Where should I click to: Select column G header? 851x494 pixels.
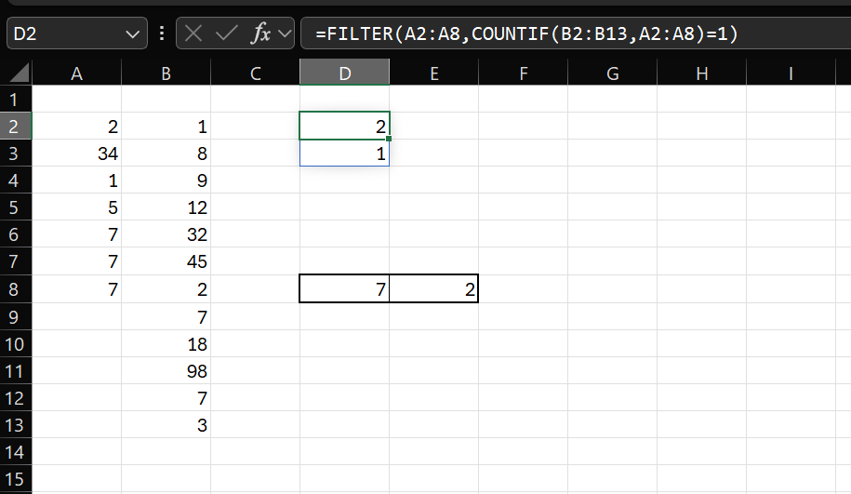(612, 73)
